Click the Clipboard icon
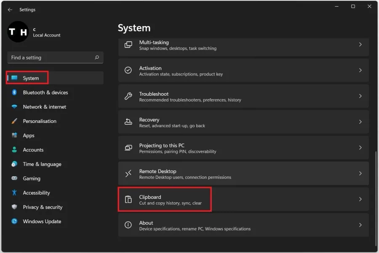Screen dimensions: 379x253 128,199
